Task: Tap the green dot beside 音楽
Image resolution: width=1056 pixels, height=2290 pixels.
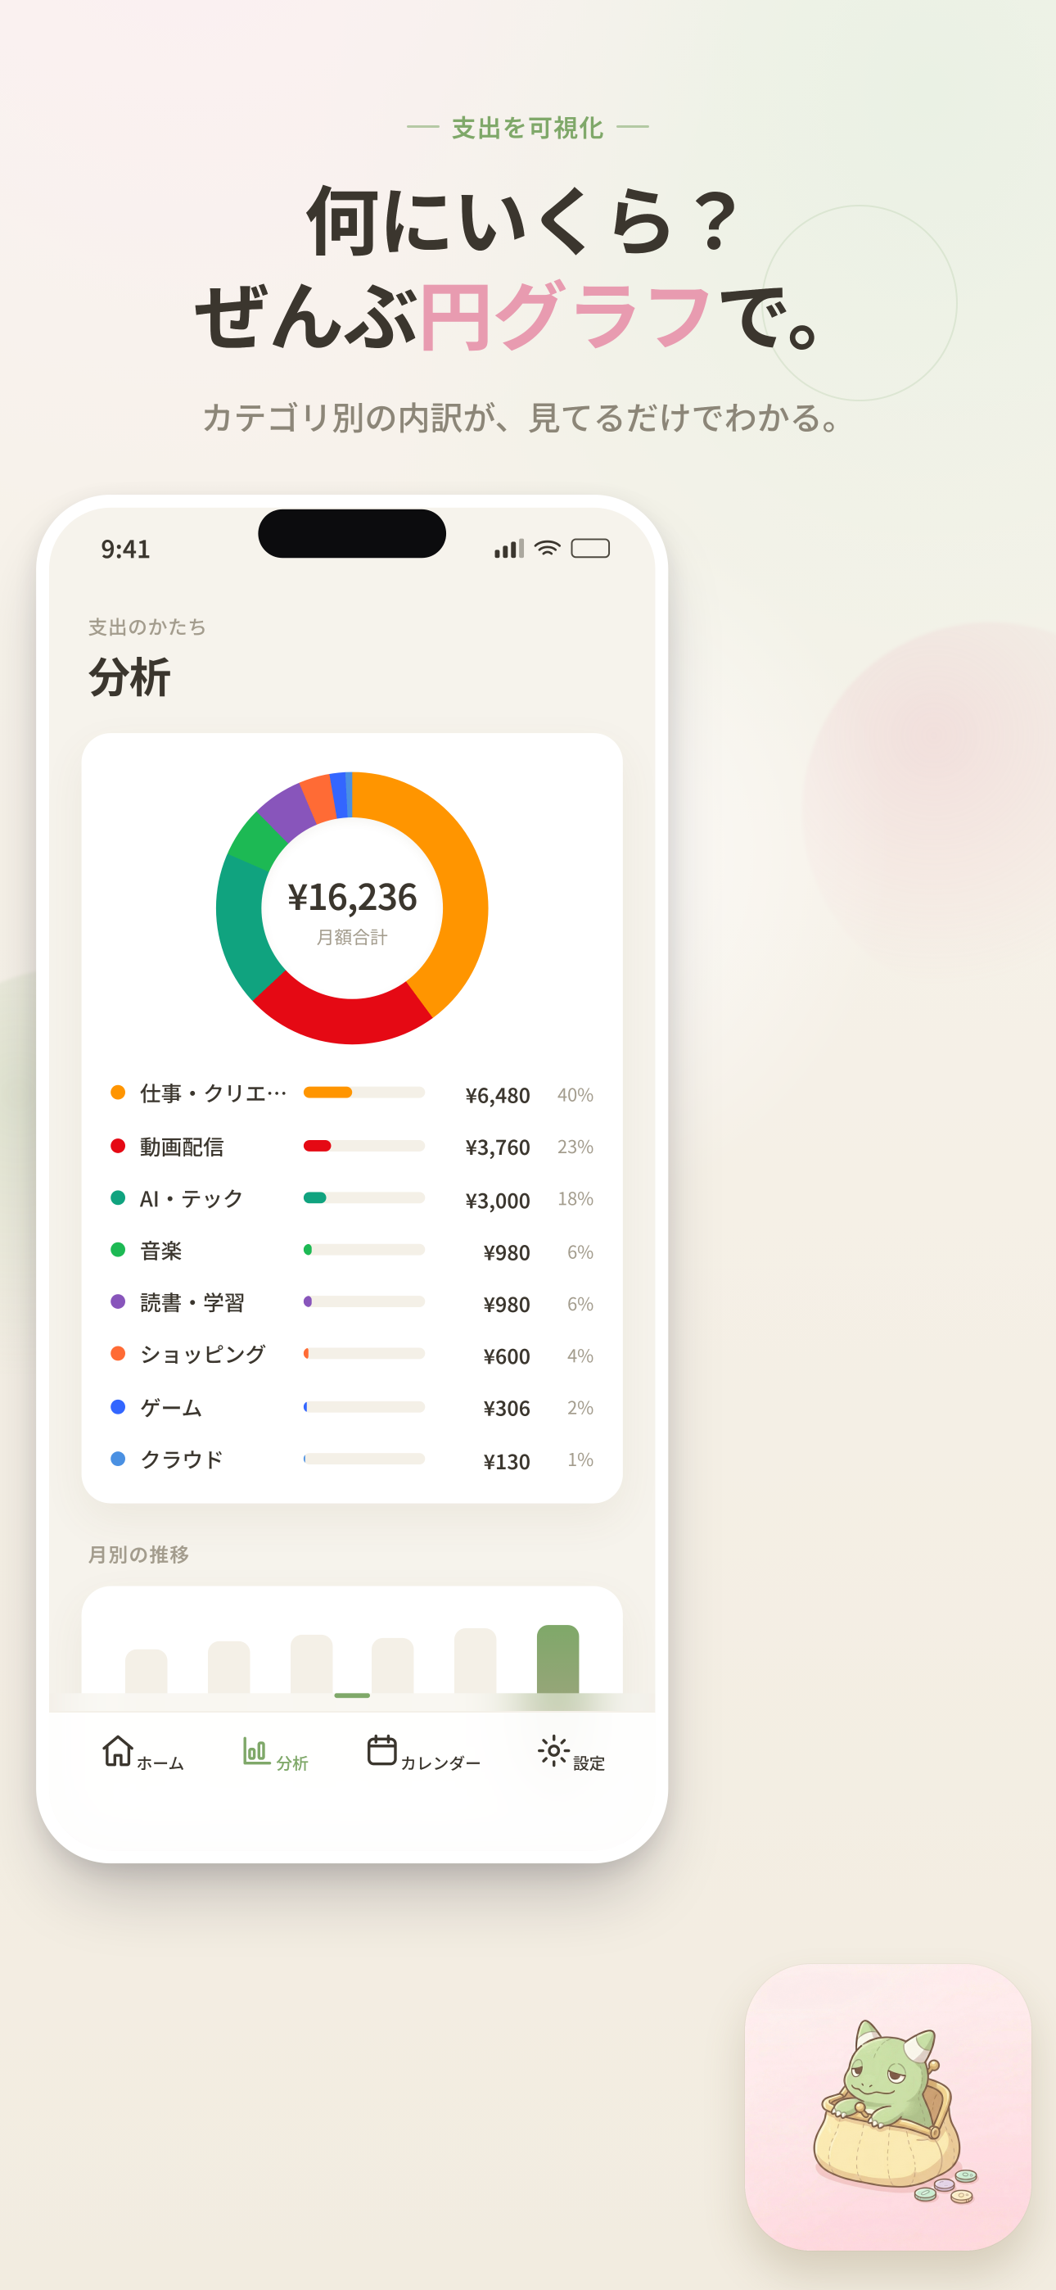Action: pyautogui.click(x=117, y=1249)
